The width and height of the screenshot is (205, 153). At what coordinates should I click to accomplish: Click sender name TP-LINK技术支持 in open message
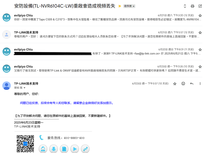point(26,84)
